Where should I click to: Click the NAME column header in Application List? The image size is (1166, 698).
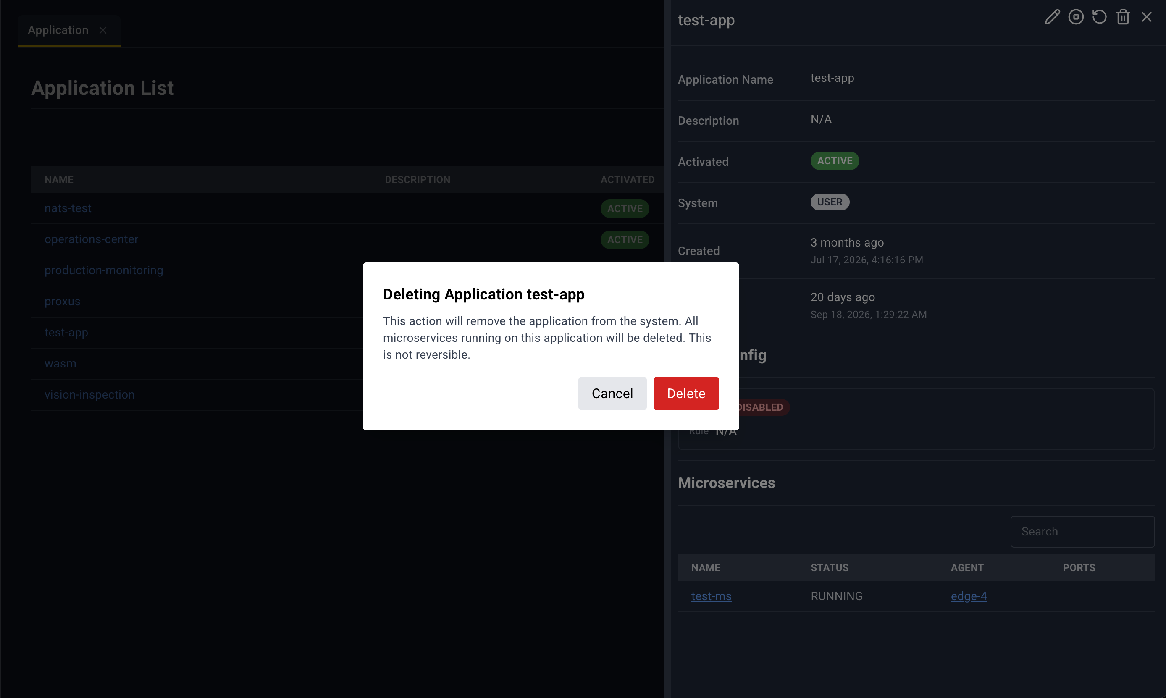(x=59, y=180)
